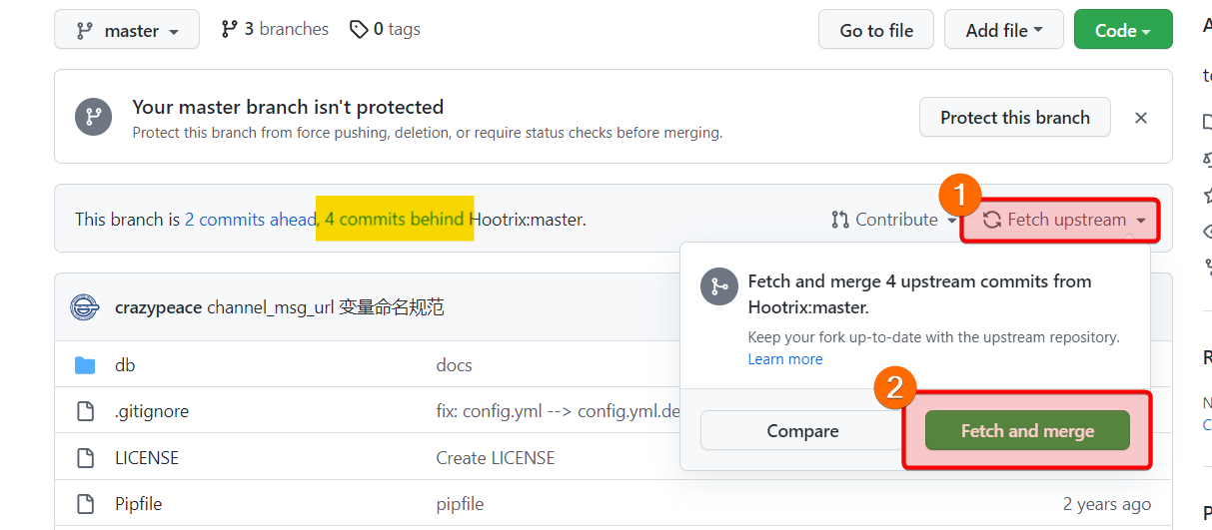
Task: Open the 2 commits ahead link
Action: [x=250, y=220]
